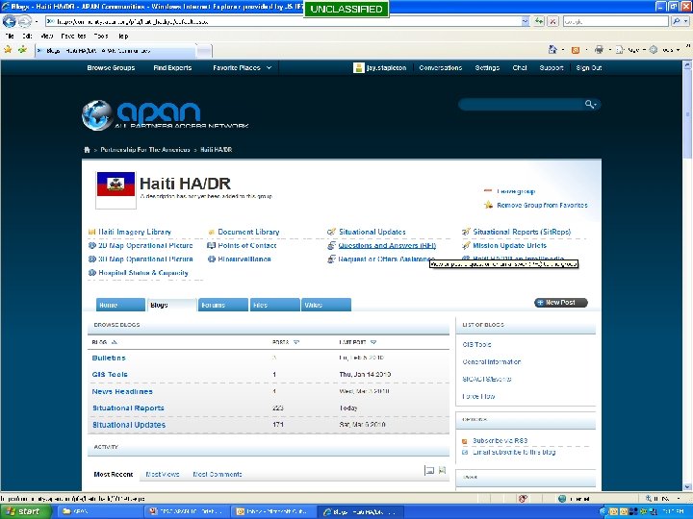The height and width of the screenshot is (519, 693).
Task: Click the icon beside Situational Updates link
Action: pyautogui.click(x=331, y=232)
